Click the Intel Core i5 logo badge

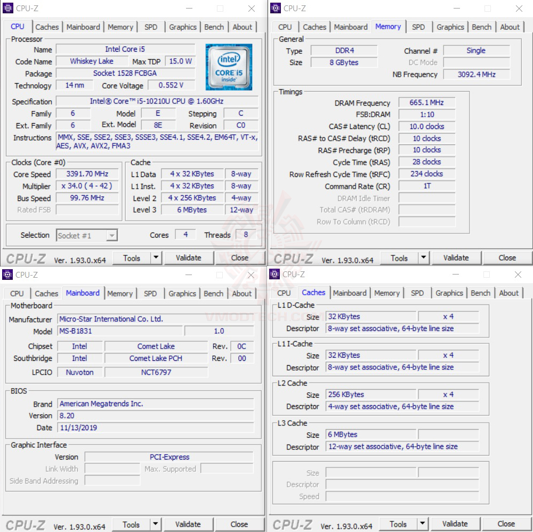(229, 67)
